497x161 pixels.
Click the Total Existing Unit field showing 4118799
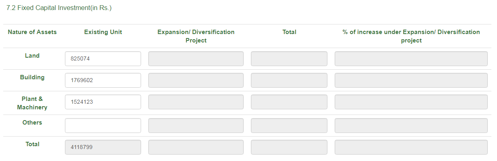click(x=103, y=147)
